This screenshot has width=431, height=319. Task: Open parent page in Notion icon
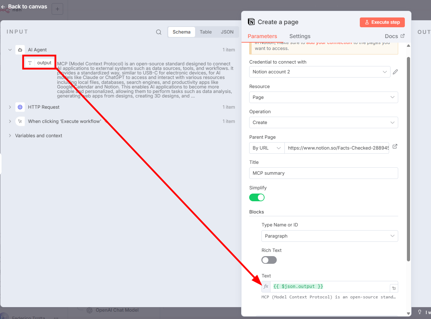pyautogui.click(x=395, y=146)
